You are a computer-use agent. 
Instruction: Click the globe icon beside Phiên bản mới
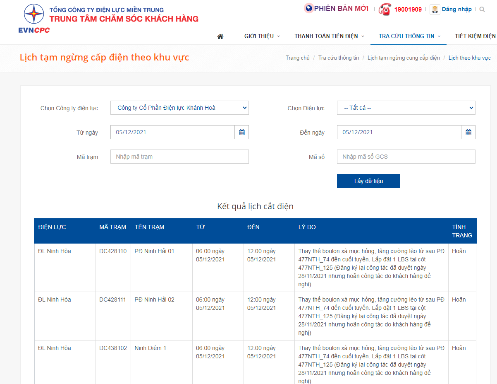(308, 8)
